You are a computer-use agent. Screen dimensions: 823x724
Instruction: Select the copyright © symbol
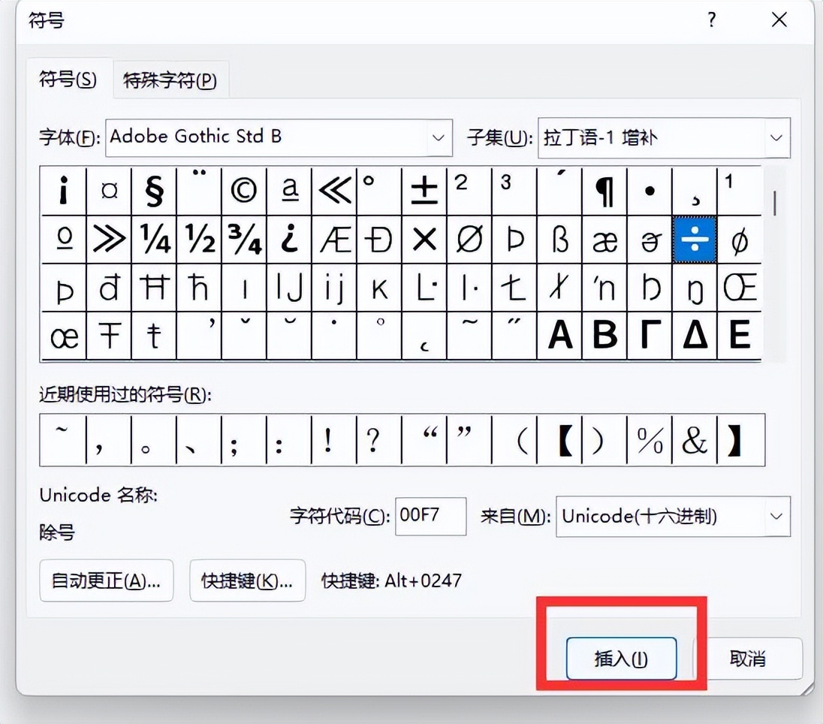[x=243, y=192]
